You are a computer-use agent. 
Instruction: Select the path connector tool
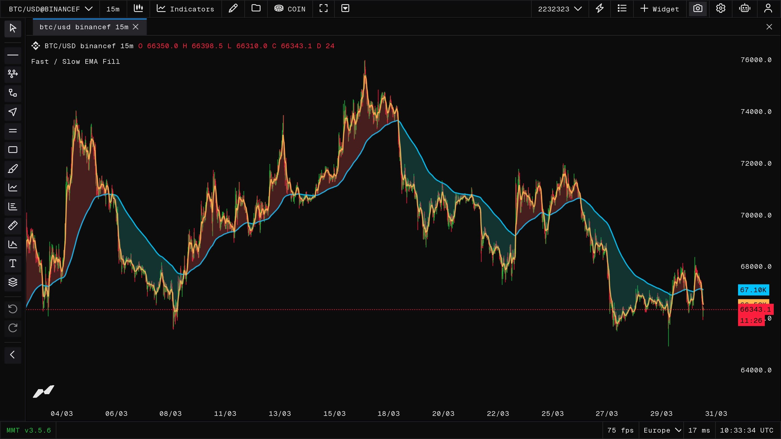(13, 93)
